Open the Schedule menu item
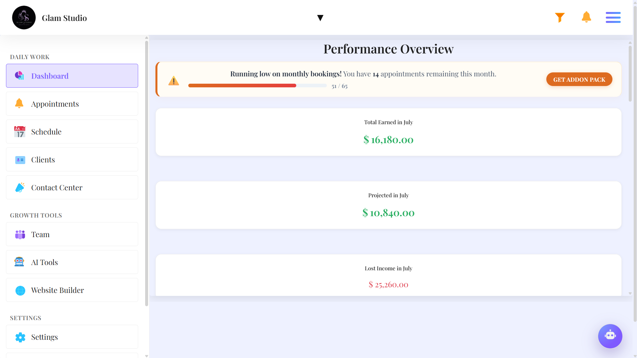The width and height of the screenshot is (637, 358). (72, 132)
